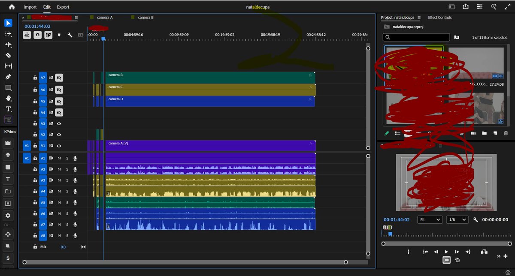Hide the V3 track output

click(59, 123)
